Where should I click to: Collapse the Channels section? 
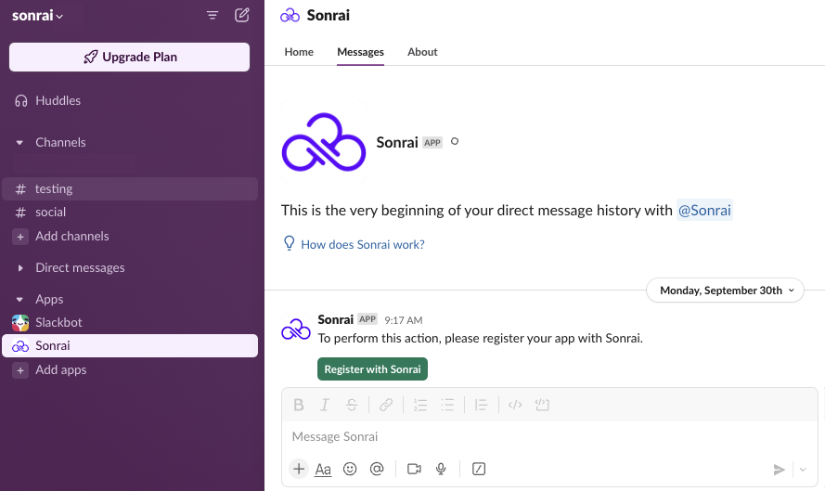click(19, 143)
